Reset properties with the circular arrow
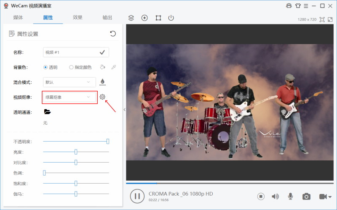Viewport: 337px width, 210px height. pyautogui.click(x=113, y=34)
